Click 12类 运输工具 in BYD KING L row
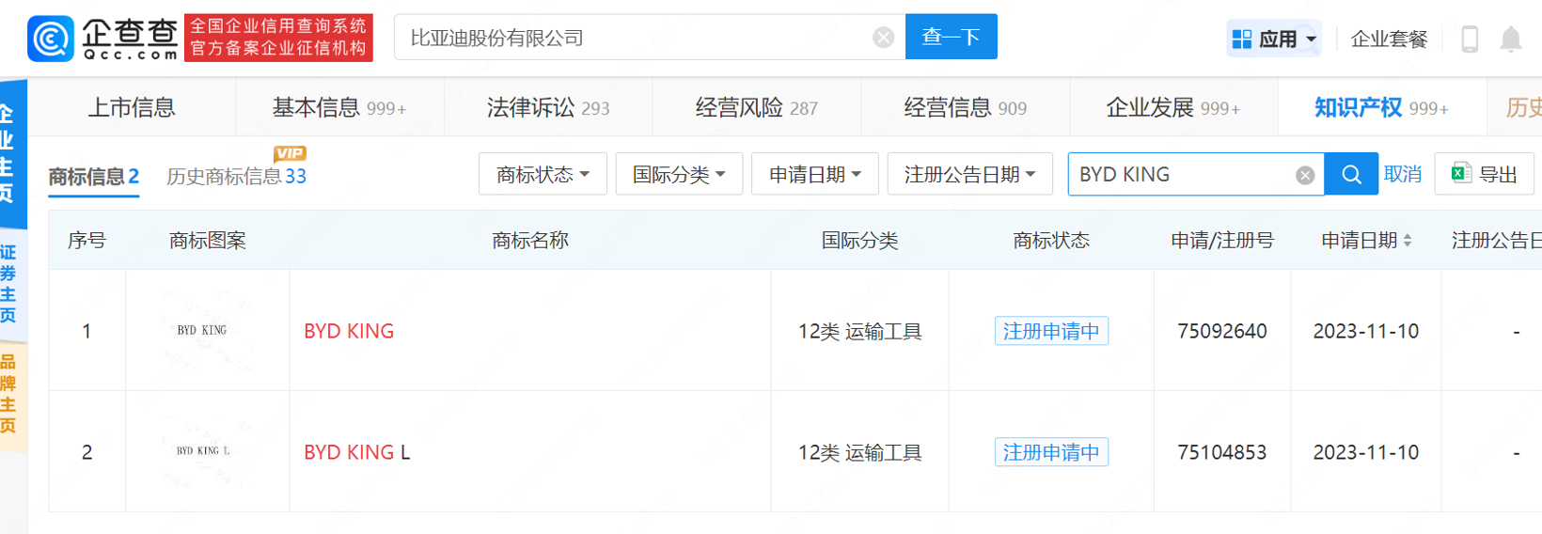Screen dimensions: 1542x534 (859, 452)
